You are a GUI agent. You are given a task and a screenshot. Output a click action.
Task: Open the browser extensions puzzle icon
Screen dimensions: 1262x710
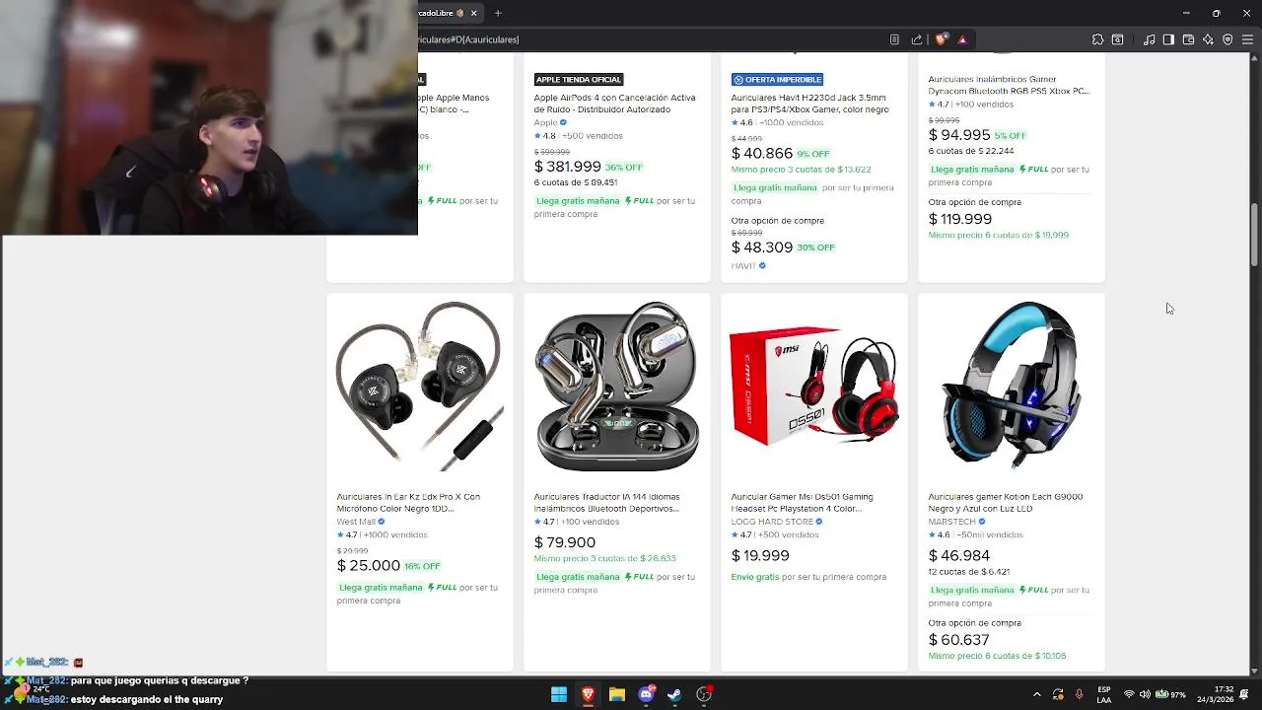tap(1097, 39)
